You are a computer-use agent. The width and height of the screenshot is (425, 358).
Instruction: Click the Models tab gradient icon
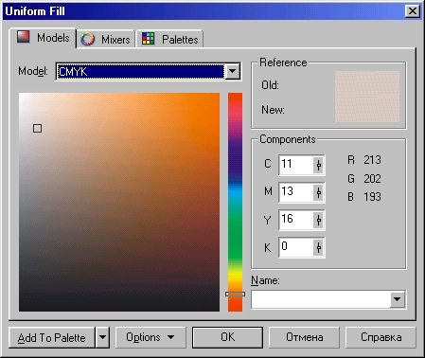[23, 36]
